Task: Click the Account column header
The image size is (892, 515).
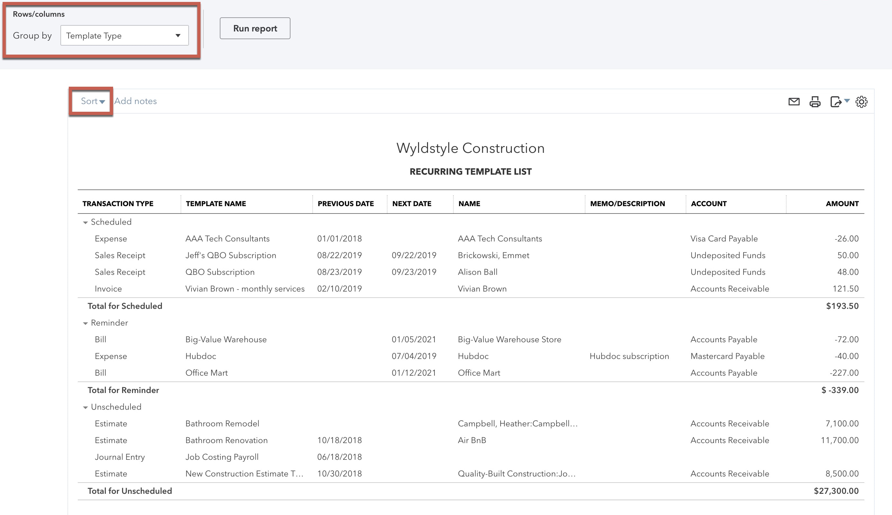Action: [709, 204]
